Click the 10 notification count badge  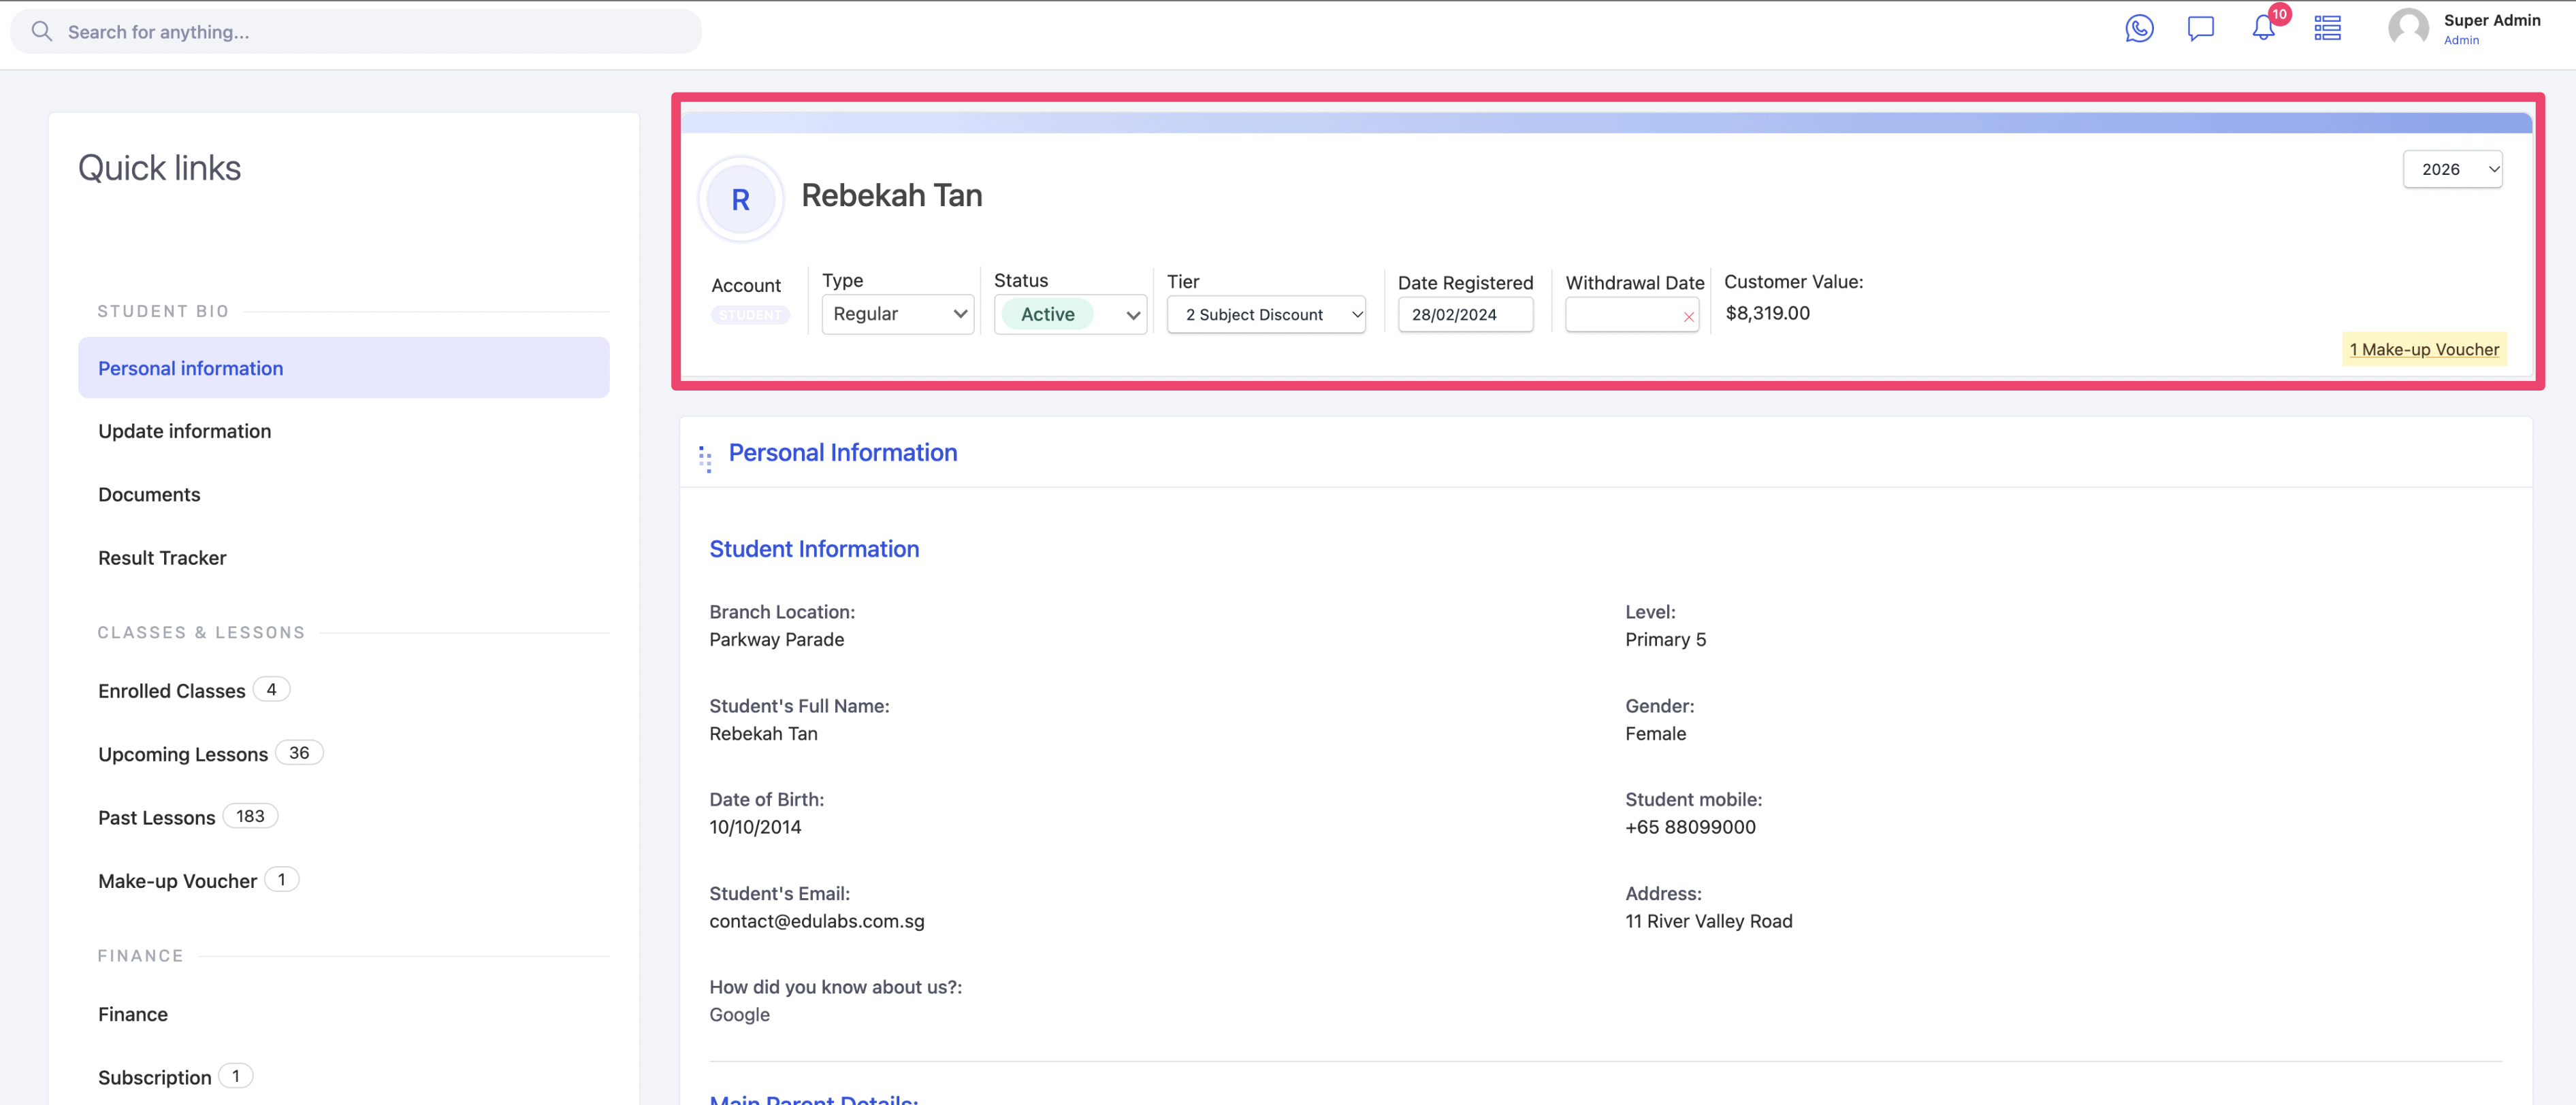click(x=2279, y=14)
